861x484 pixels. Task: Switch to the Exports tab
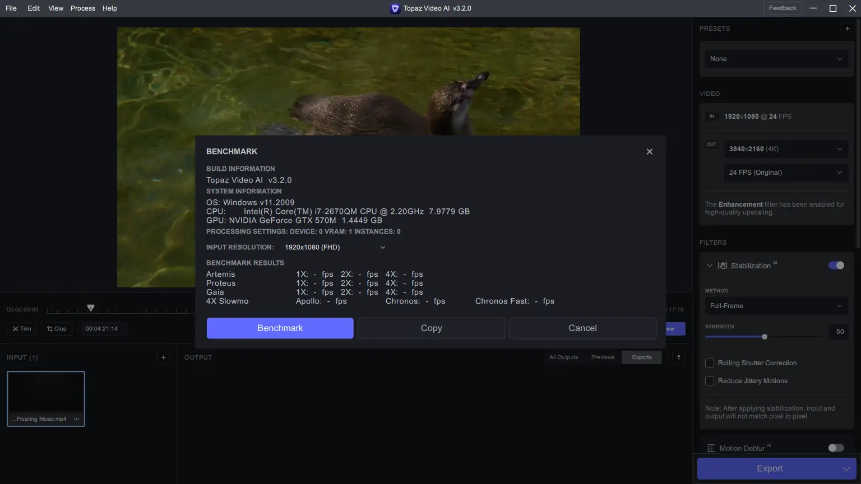click(642, 357)
